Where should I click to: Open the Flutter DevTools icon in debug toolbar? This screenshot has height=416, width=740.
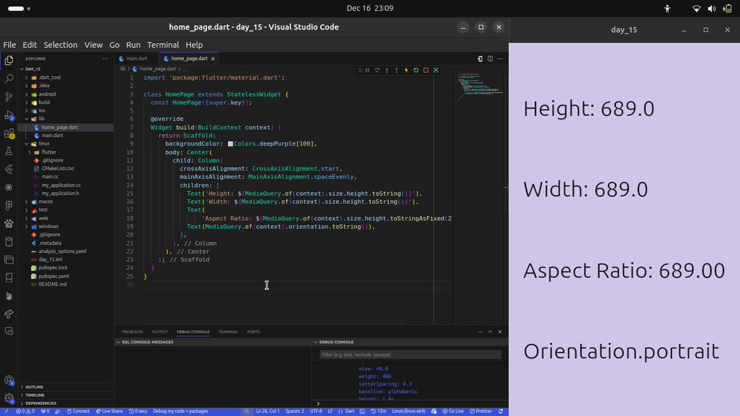pyautogui.click(x=435, y=70)
